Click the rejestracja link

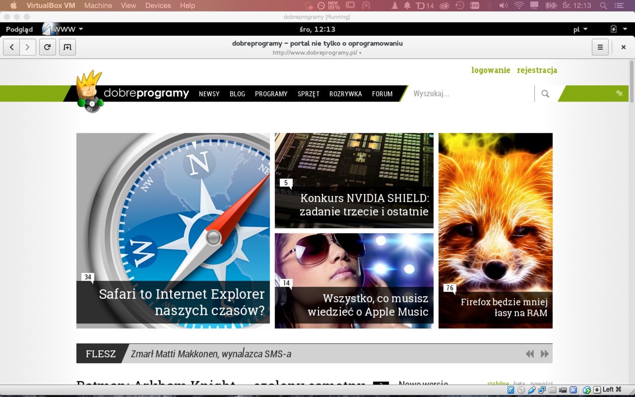537,70
